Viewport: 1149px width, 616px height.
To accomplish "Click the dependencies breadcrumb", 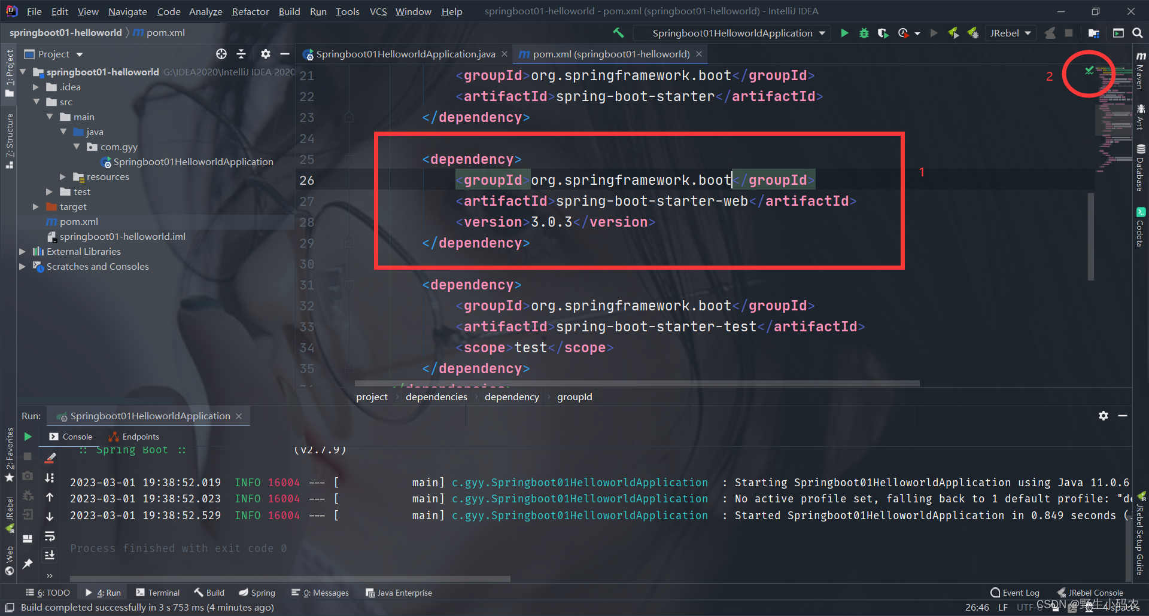I will coord(436,397).
